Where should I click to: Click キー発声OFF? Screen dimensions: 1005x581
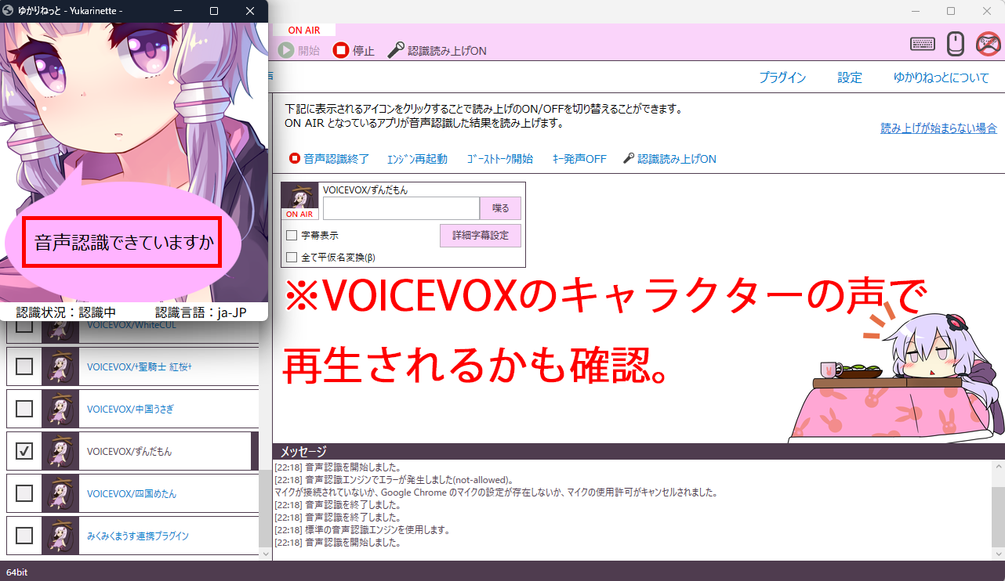(579, 159)
